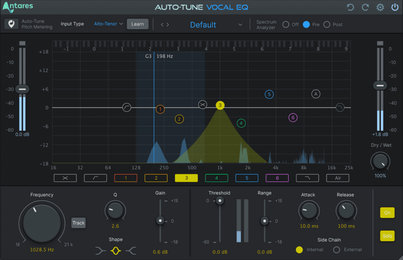Select the low-pass filter node on graph
This screenshot has width=403, height=260.
[x=340, y=107]
